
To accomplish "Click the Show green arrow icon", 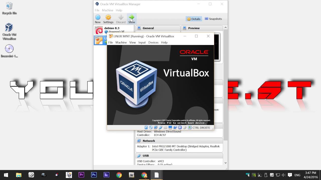I will pos(132,17).
